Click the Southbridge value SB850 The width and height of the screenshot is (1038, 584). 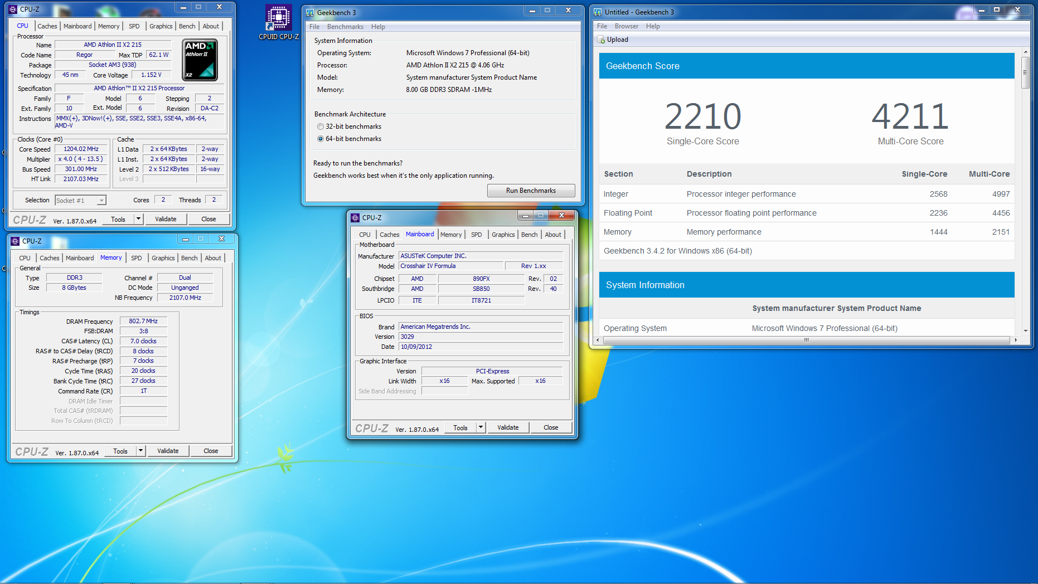pyautogui.click(x=481, y=289)
